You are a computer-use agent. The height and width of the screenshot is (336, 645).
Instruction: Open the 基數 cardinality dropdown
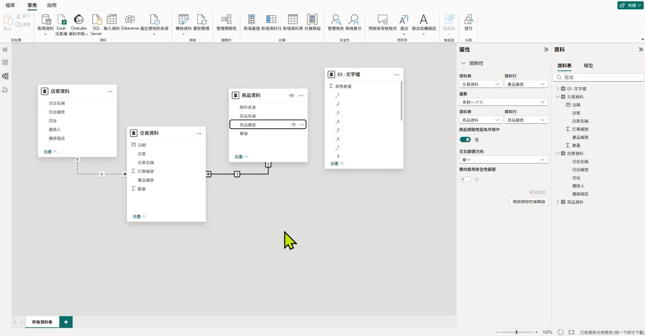(503, 102)
